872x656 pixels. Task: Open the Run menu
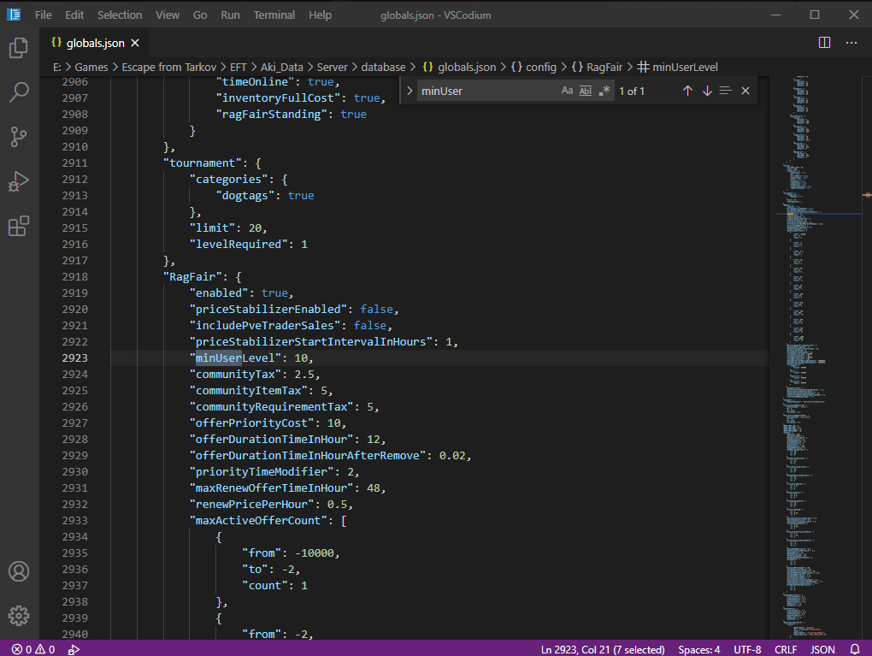(230, 15)
